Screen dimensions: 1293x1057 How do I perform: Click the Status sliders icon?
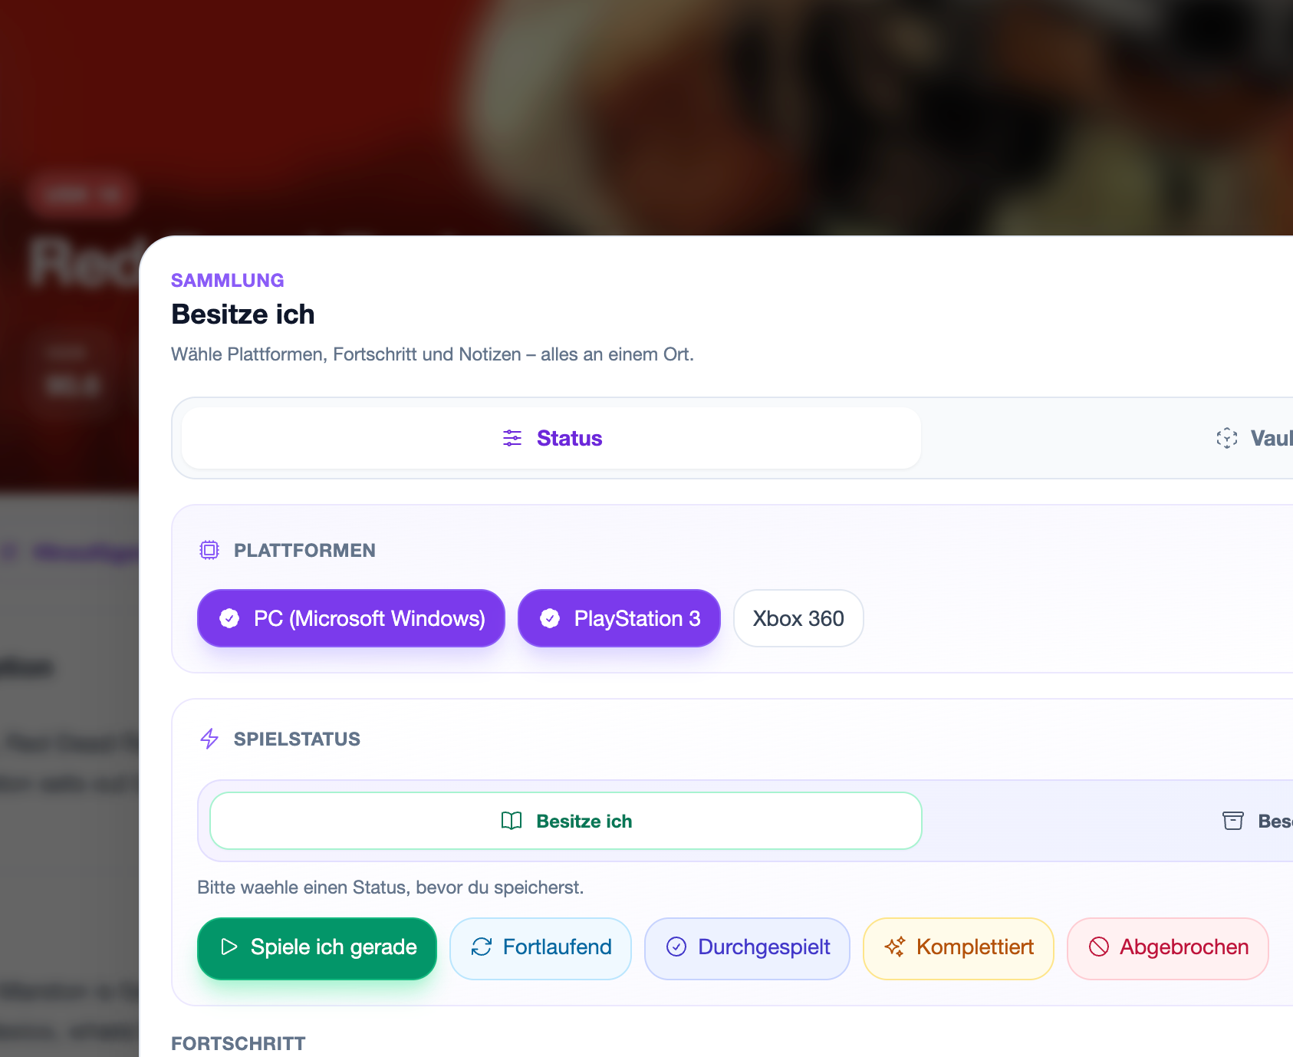pos(512,438)
